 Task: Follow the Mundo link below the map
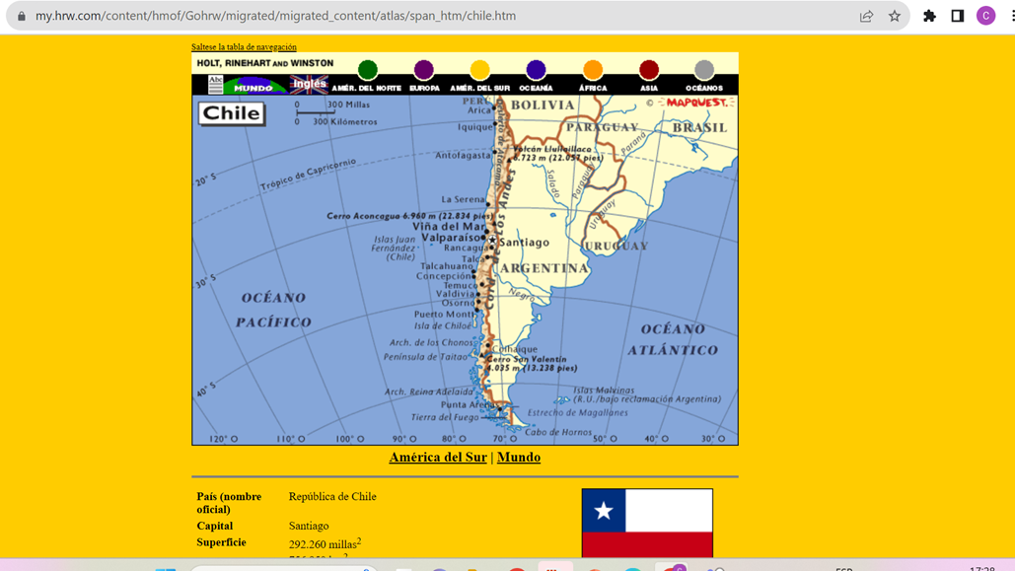519,457
